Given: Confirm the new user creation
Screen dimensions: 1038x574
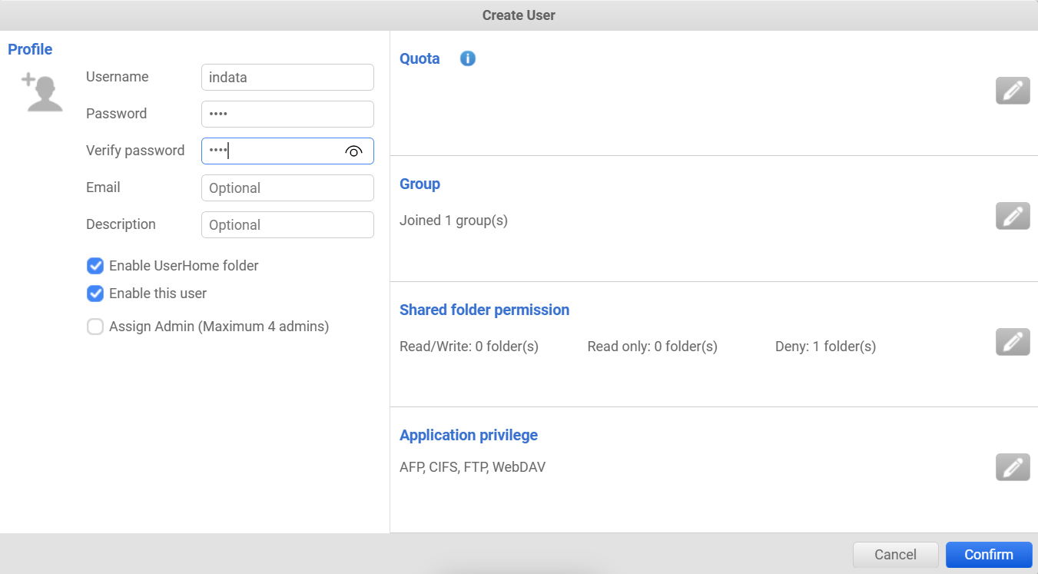Looking at the screenshot, I should 989,555.
